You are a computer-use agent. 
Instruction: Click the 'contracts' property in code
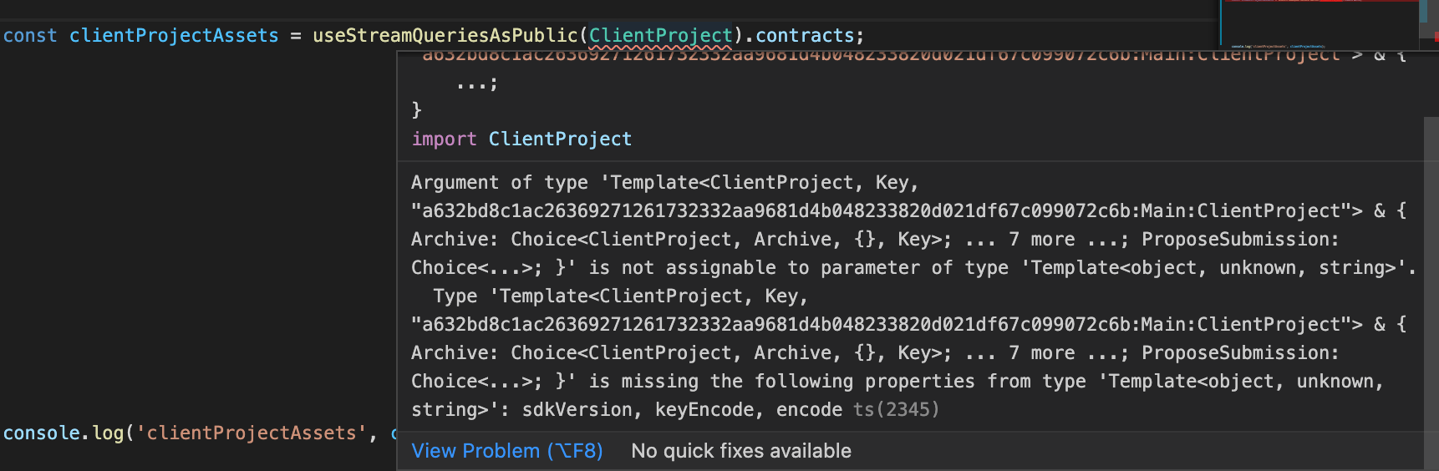pyautogui.click(x=805, y=36)
